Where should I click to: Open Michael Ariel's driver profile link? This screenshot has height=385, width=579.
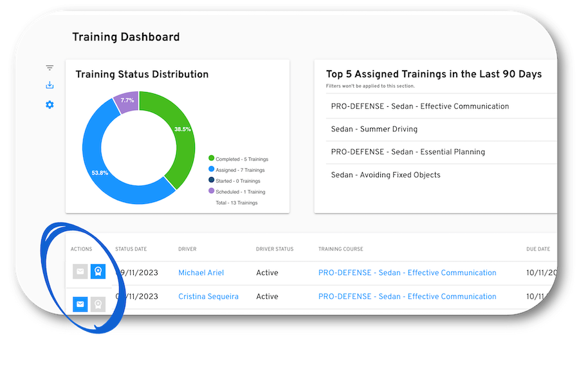coord(201,273)
